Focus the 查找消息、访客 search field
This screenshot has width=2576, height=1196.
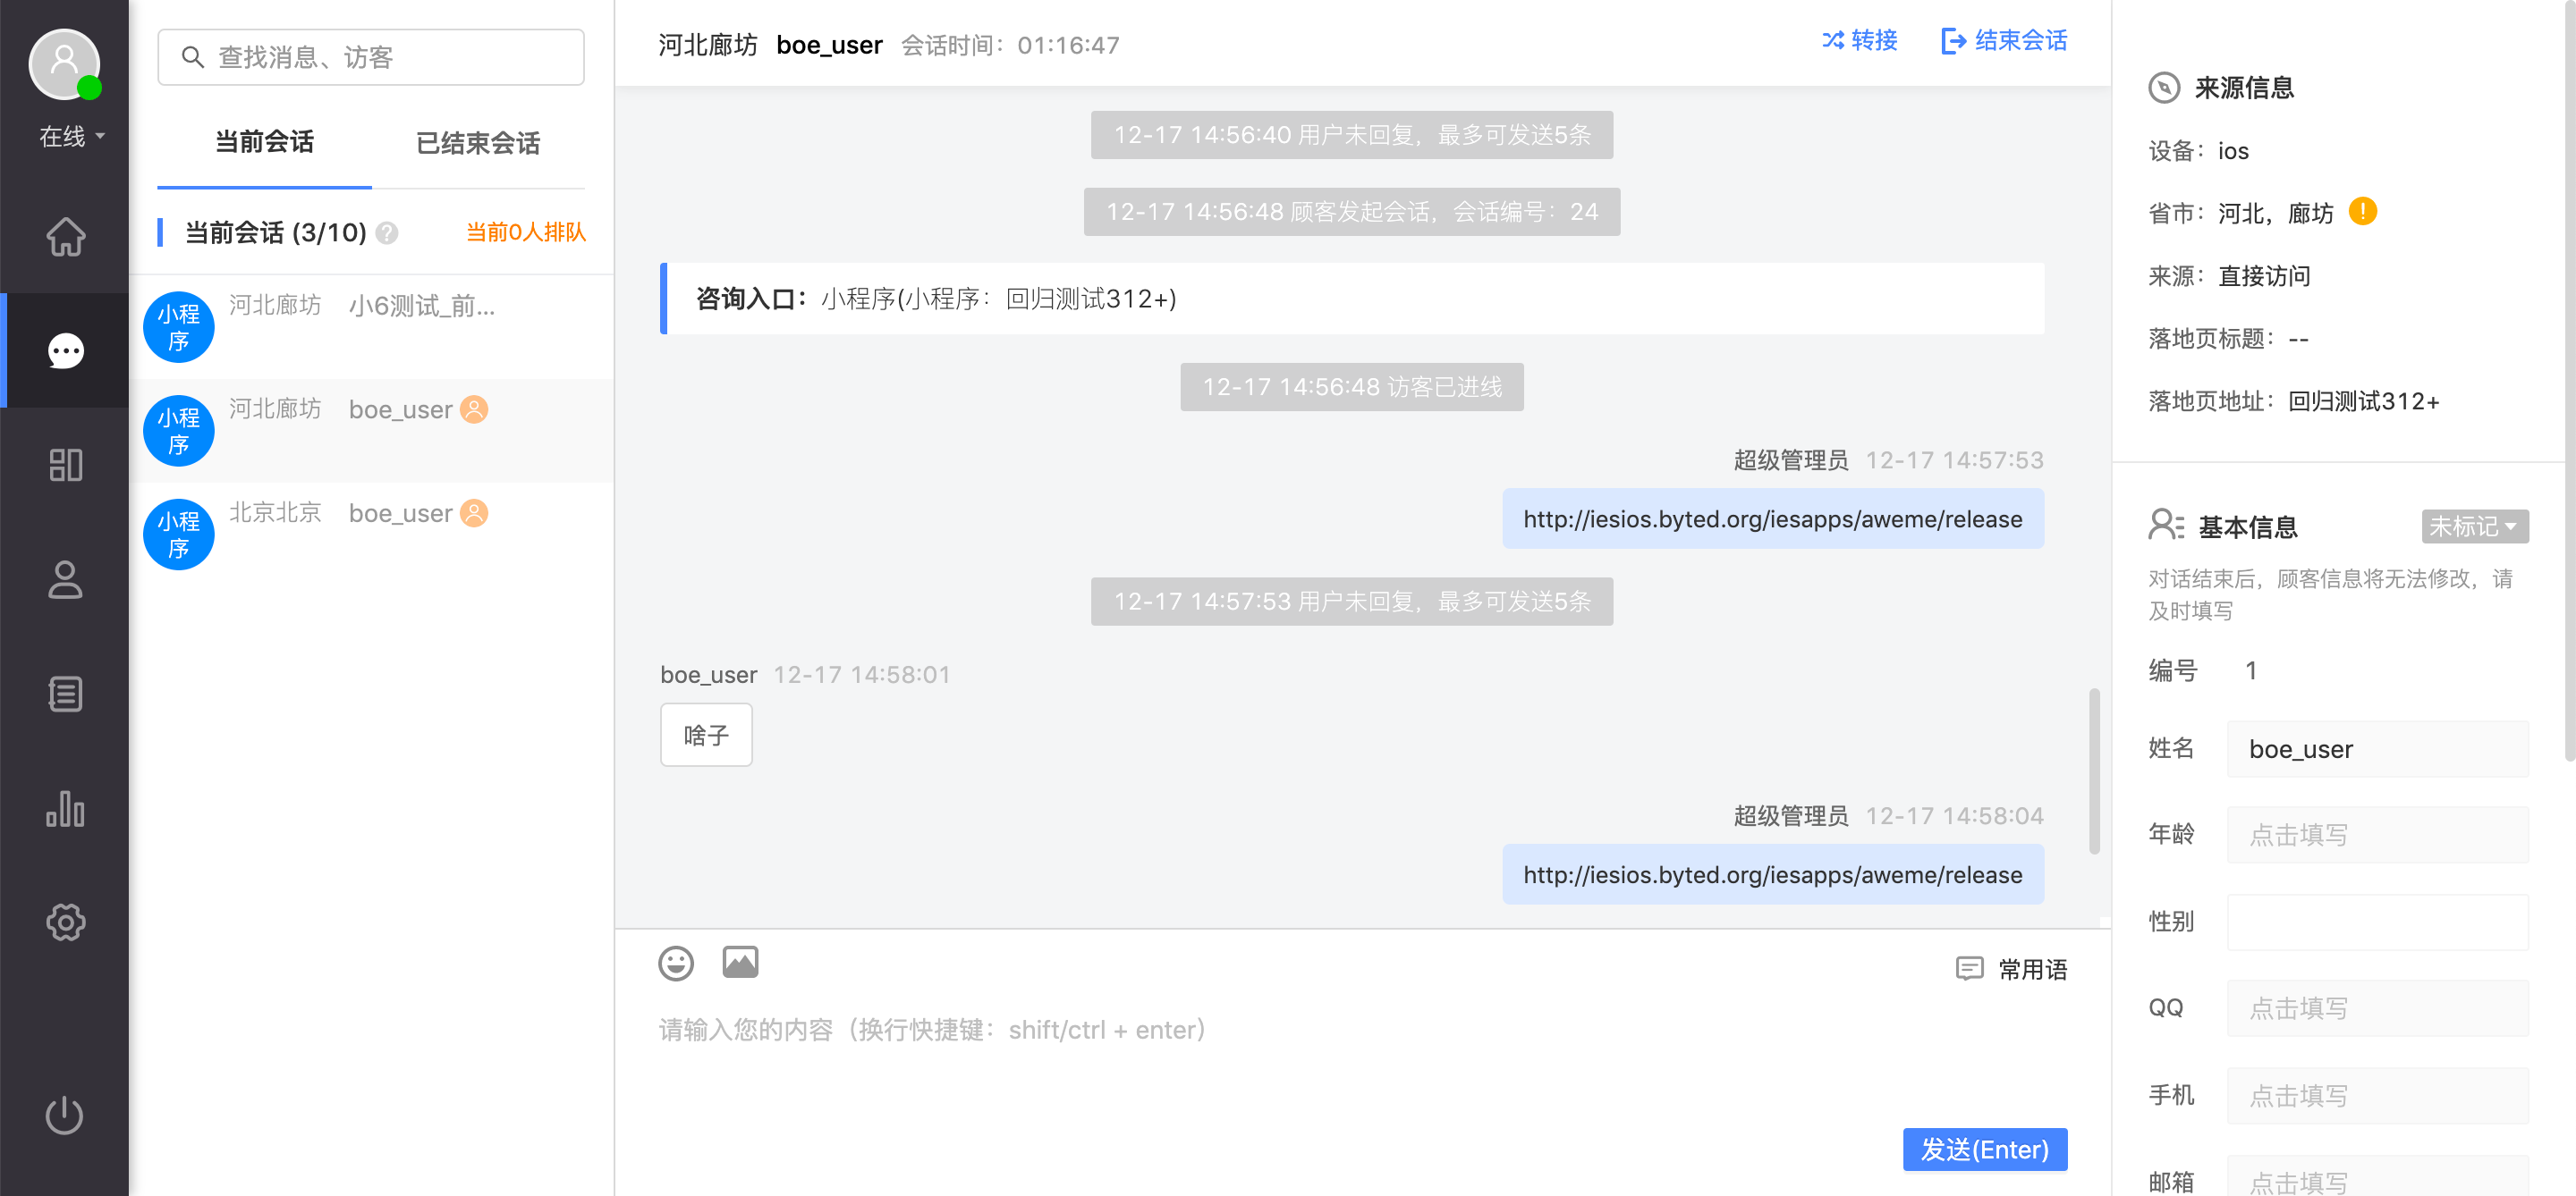tap(371, 57)
